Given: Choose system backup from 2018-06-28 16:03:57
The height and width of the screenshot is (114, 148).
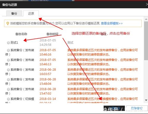Looking at the screenshot, I should pos(8,70).
